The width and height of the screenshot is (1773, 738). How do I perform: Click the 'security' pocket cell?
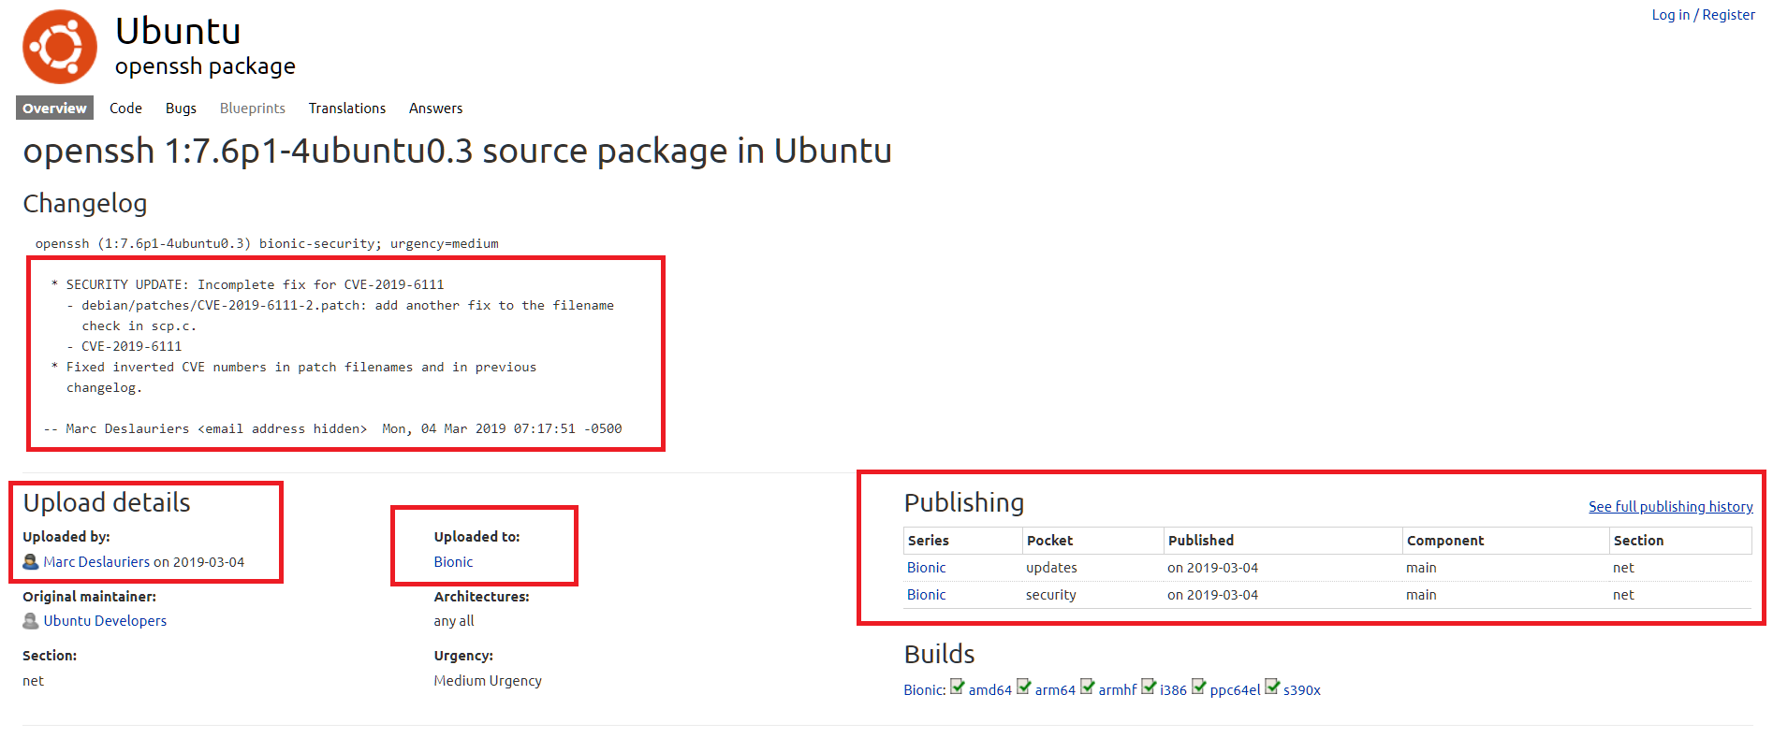[1051, 595]
